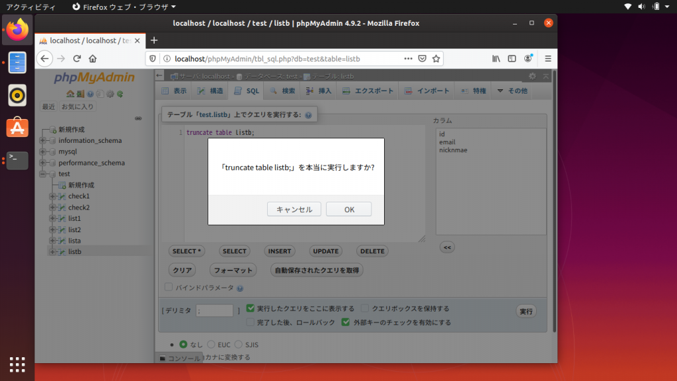Check the クエリボックスを保持する option

tap(365, 308)
